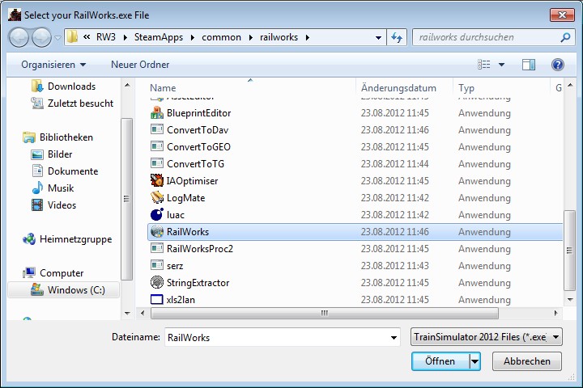583x388 pixels.
Task: Click the RailWorks application icon
Action: 157,232
